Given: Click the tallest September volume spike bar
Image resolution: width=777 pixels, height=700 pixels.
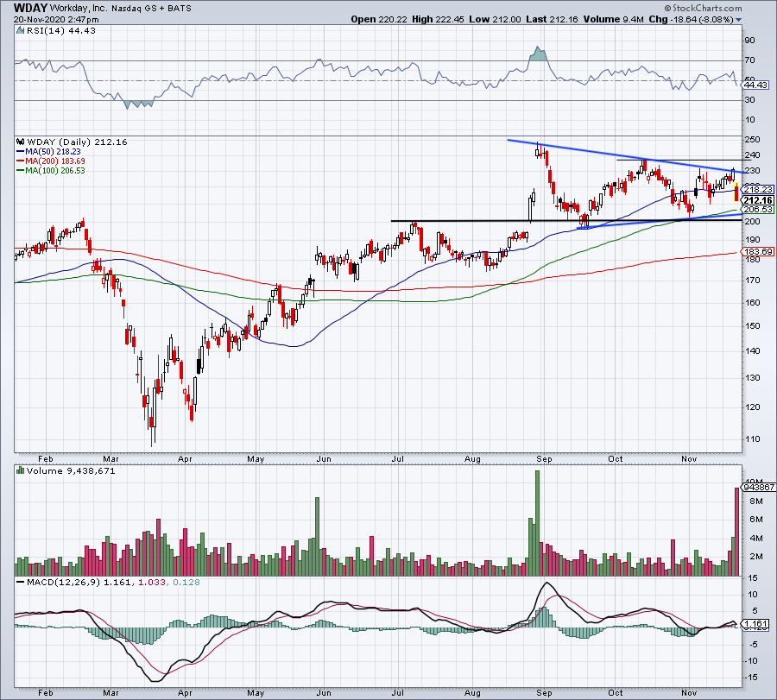Looking at the screenshot, I should 537,523.
